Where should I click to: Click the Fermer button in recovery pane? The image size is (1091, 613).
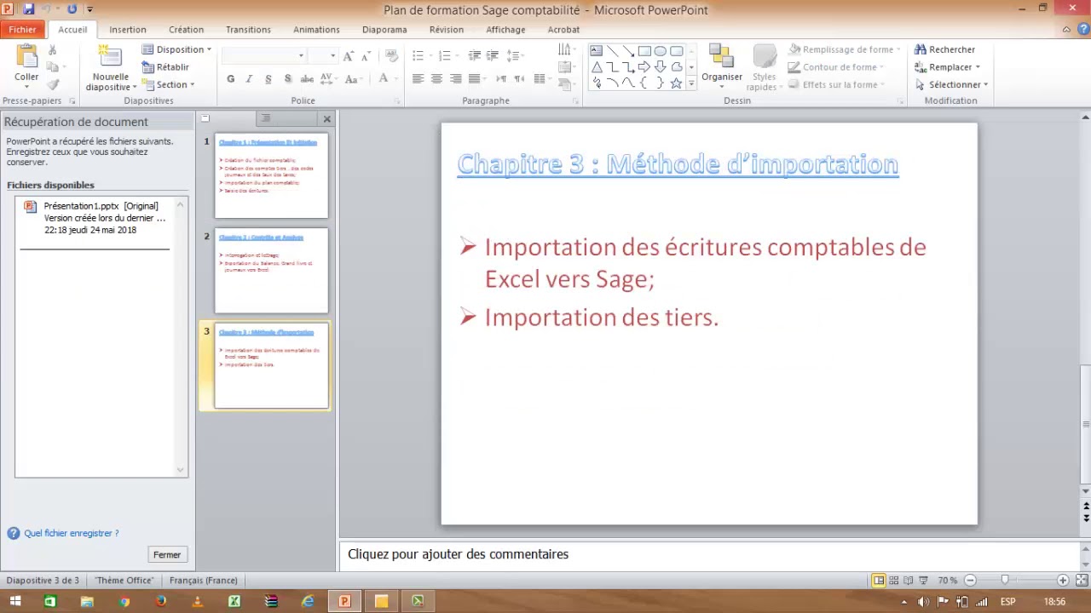167,554
